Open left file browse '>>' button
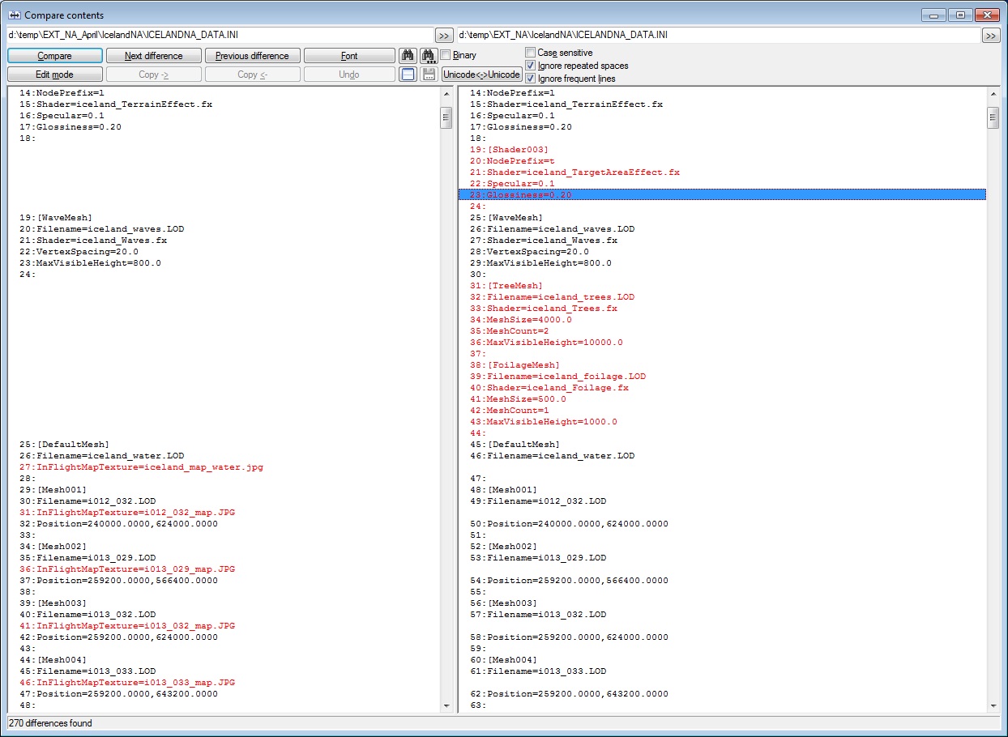The image size is (1008, 737). [444, 36]
